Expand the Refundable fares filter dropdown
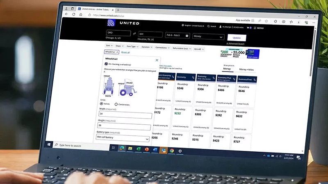The height and width of the screenshot is (184, 328). [182, 48]
